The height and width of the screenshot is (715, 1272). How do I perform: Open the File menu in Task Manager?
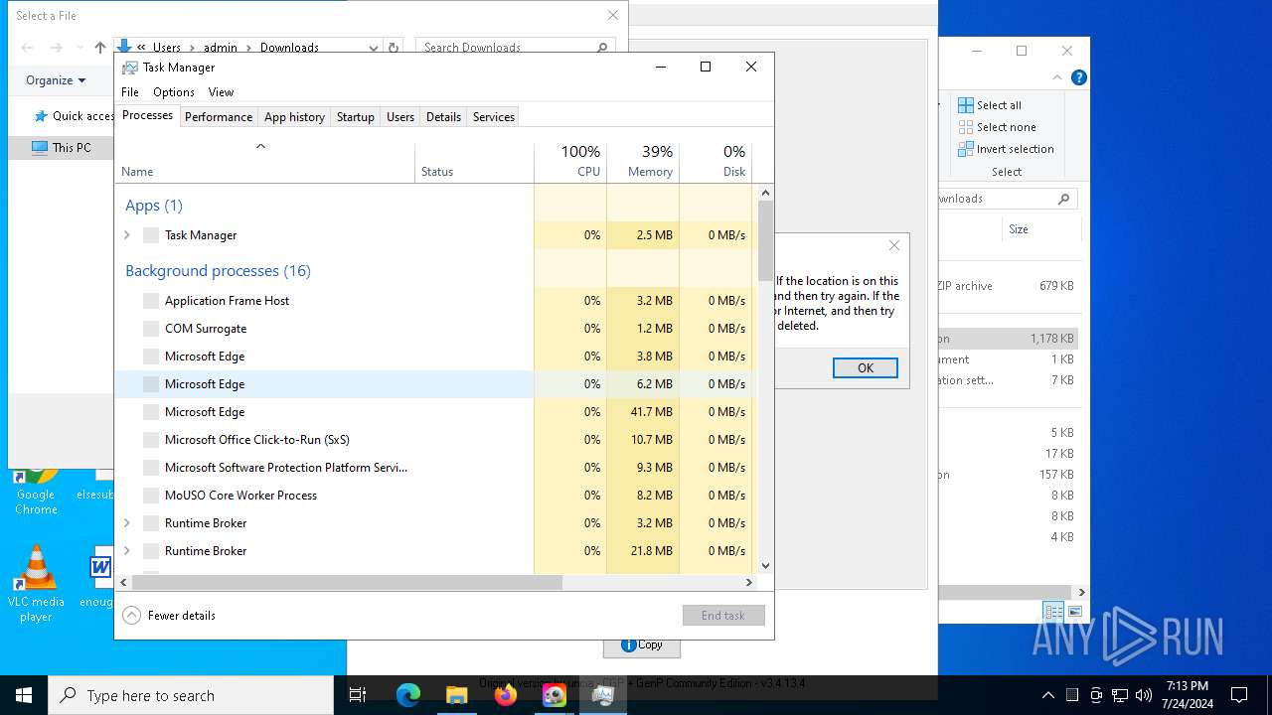(130, 91)
